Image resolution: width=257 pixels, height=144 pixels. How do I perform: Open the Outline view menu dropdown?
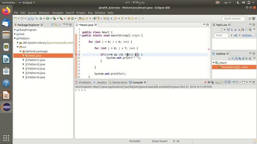(254, 58)
